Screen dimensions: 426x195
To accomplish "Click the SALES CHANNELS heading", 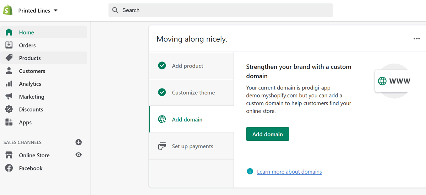I will [x=22, y=142].
